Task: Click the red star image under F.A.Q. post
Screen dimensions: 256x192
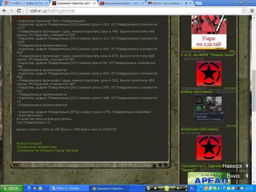Action: pos(208,73)
